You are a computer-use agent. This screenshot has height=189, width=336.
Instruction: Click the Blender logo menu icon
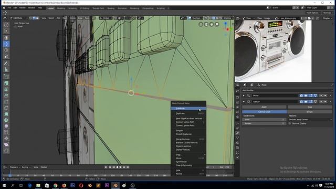tap(4, 8)
